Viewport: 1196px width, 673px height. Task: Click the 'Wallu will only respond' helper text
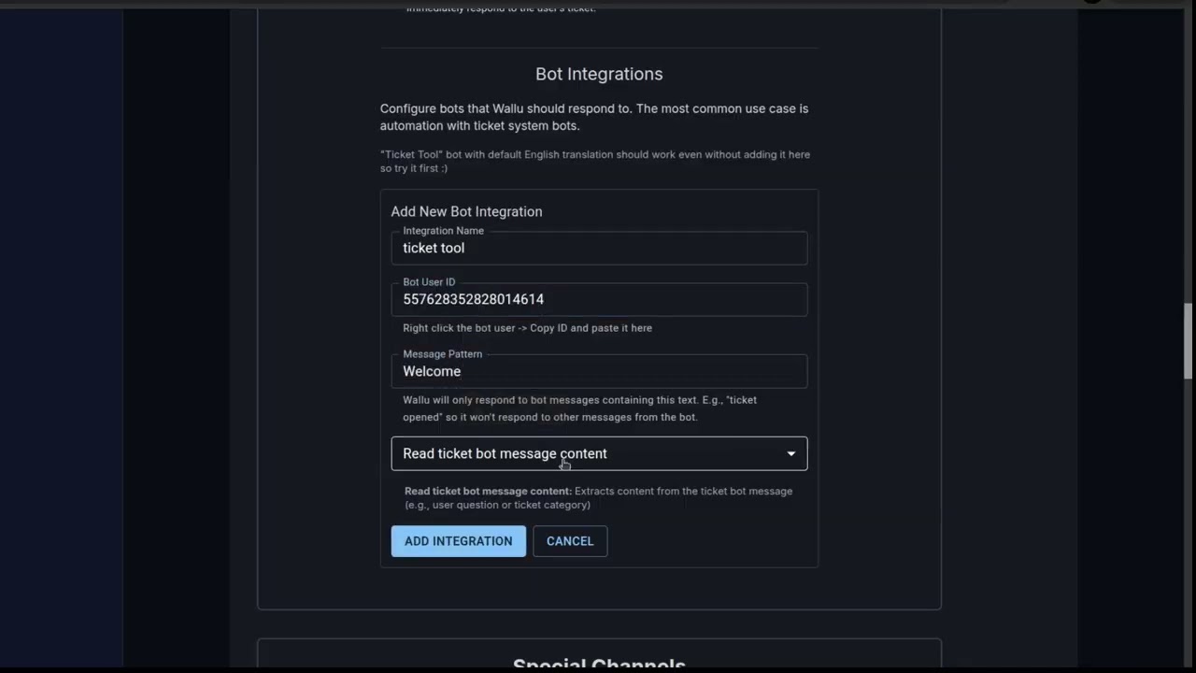click(579, 408)
